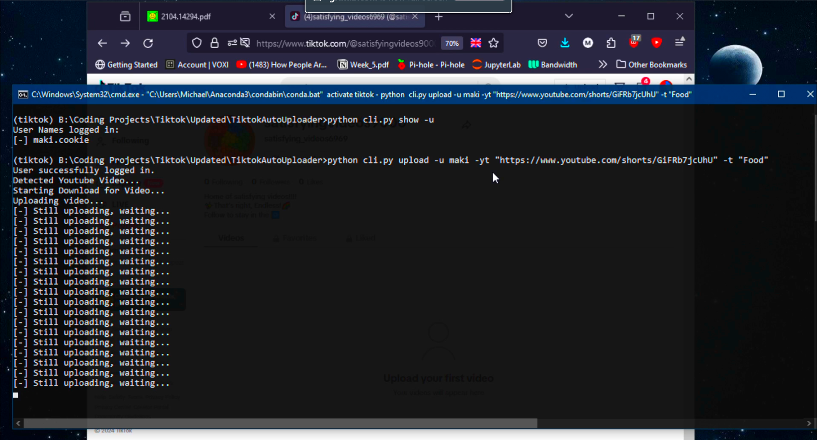Click the 70% zoom level indicator
The width and height of the screenshot is (817, 440).
(x=452, y=43)
